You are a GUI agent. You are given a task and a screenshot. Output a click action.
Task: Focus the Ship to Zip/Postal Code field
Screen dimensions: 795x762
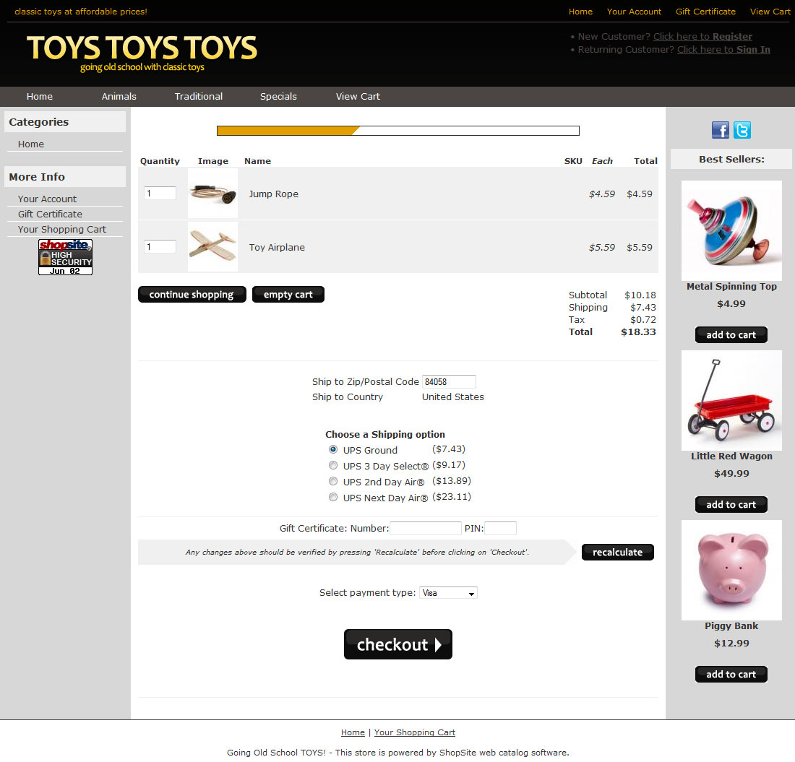tap(449, 381)
